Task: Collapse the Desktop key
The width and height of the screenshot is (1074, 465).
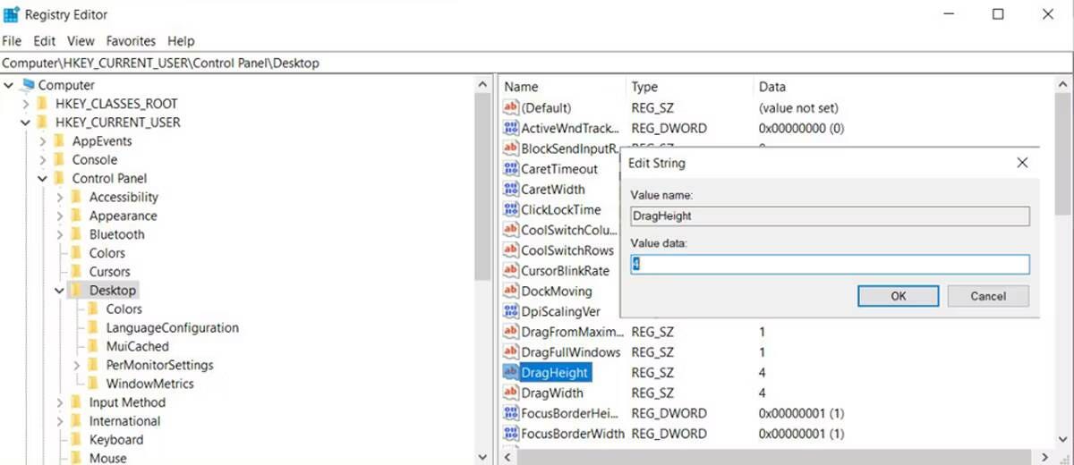Action: click(x=60, y=291)
